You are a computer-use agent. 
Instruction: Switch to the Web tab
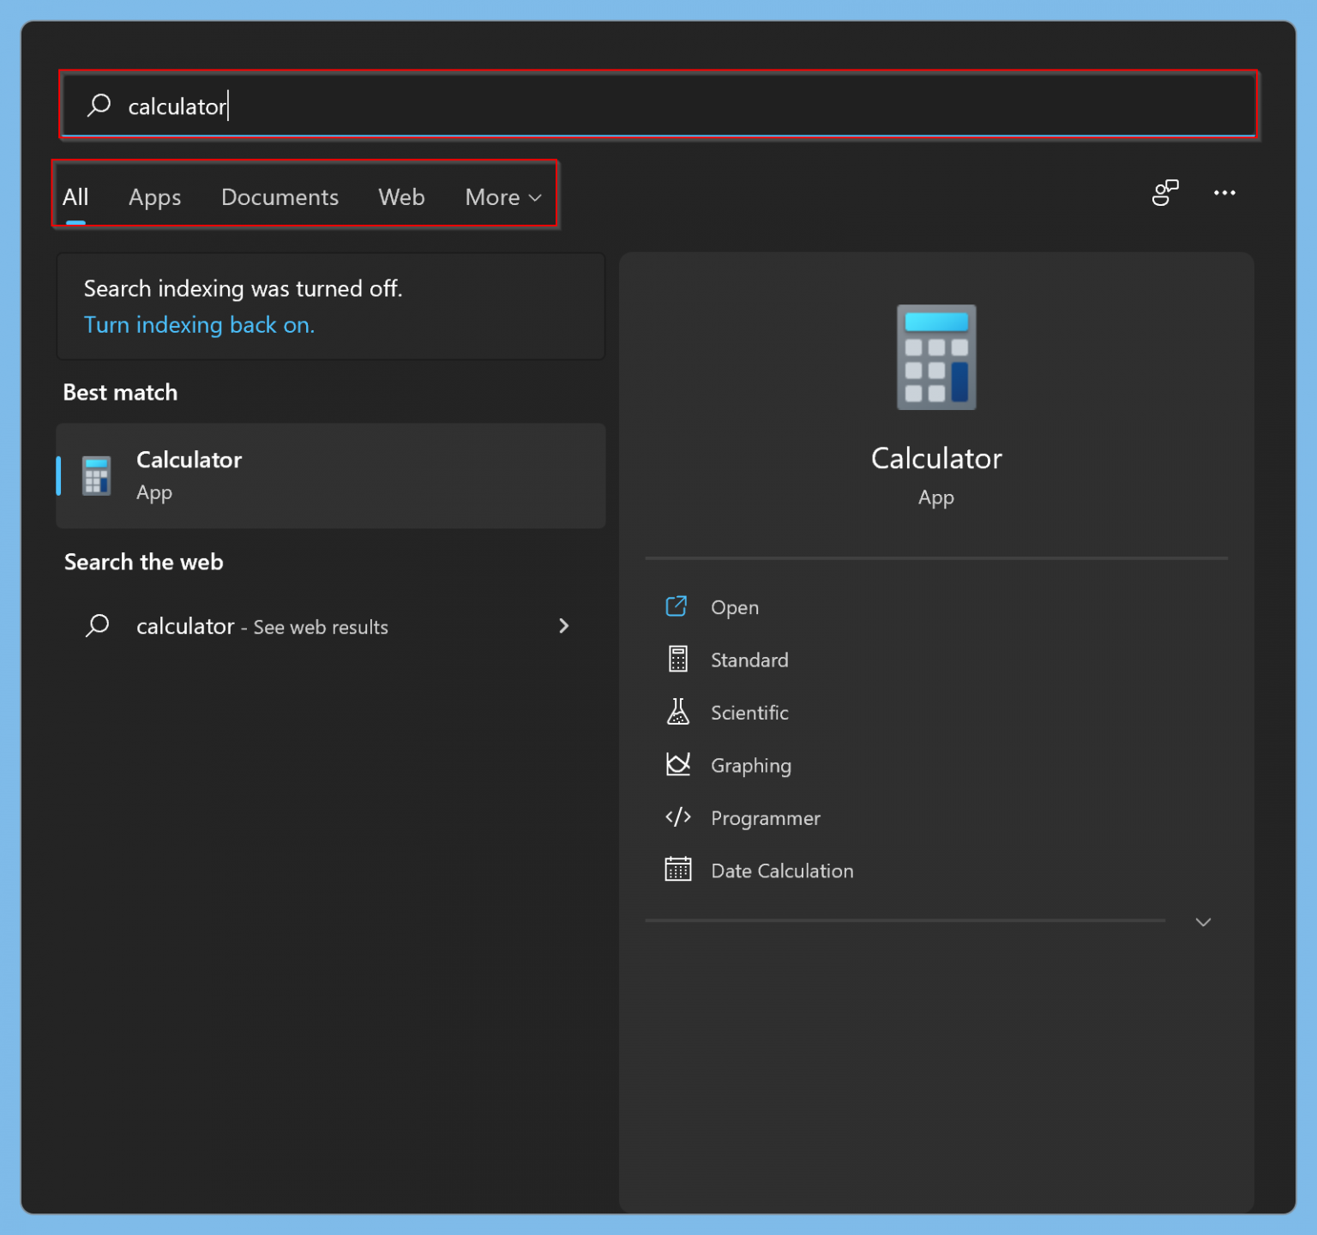[401, 197]
